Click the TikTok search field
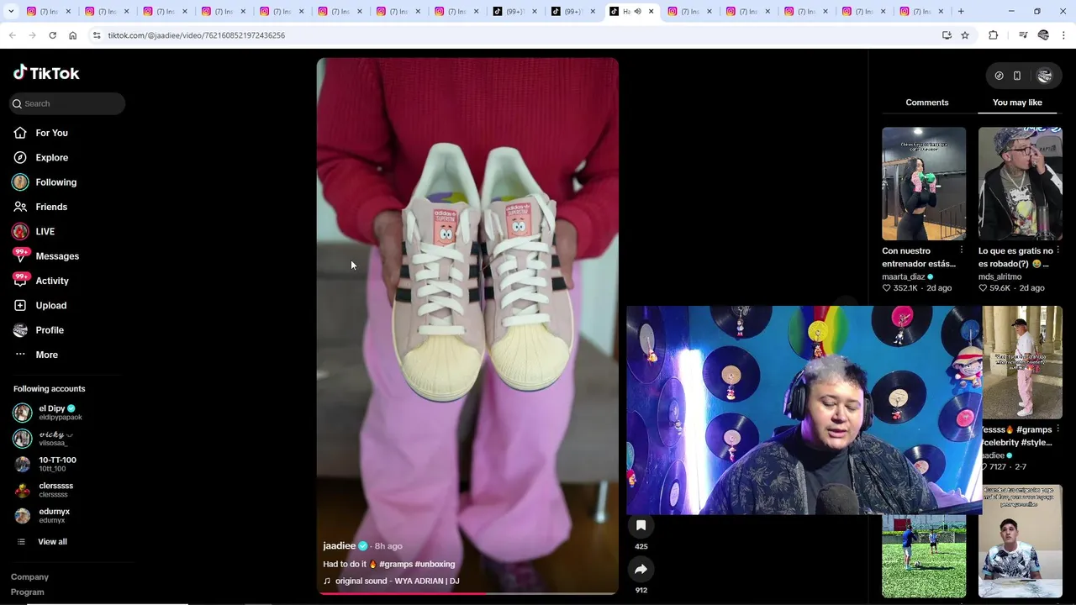 tap(67, 103)
